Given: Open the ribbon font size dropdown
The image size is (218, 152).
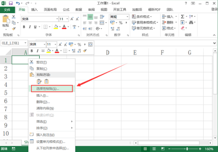Looking at the screenshot, I should tap(67, 19).
